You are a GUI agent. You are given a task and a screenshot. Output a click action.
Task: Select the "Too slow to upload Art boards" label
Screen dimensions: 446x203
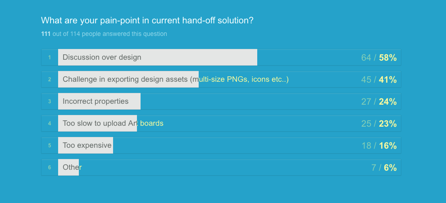coord(113,124)
